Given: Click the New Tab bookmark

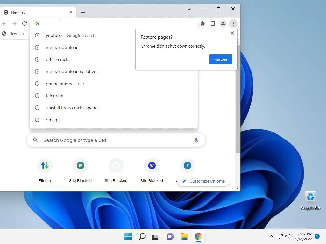Looking at the screenshot, I should (x=13, y=34).
